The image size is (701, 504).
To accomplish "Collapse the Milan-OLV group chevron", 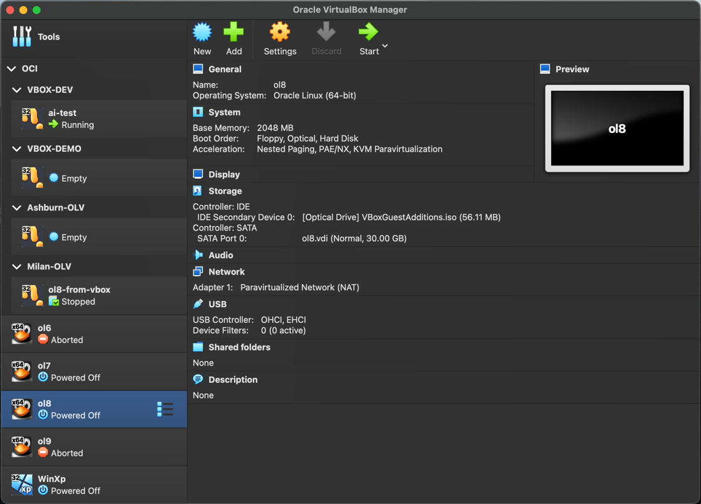I will click(x=17, y=267).
